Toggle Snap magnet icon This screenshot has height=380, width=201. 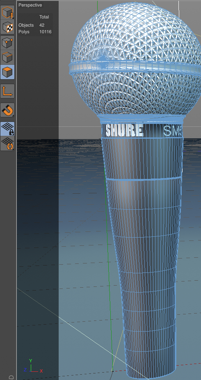7,110
